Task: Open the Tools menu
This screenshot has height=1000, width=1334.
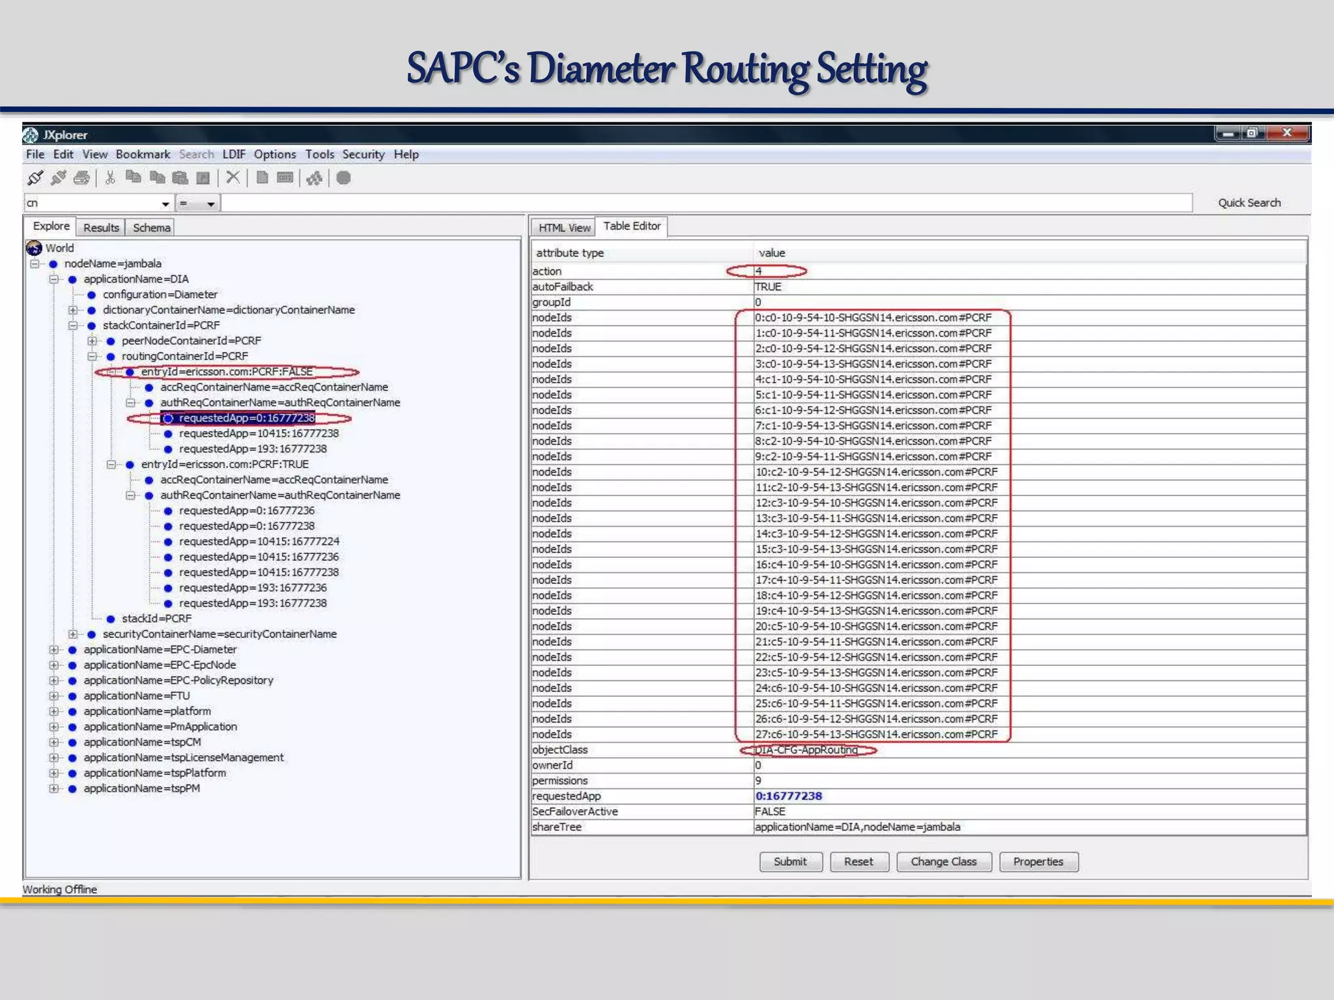Action: click(320, 154)
